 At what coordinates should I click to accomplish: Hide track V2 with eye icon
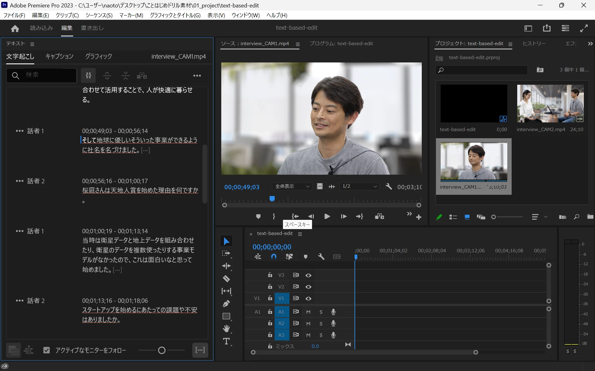click(x=308, y=287)
